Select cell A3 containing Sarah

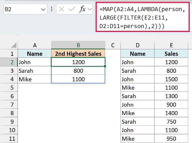(35, 71)
